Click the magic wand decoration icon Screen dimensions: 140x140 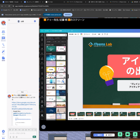click(3, 51)
